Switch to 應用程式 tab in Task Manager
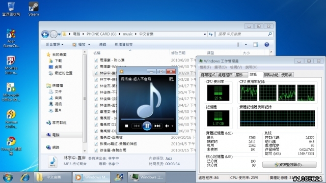326x183 pixels. pyautogui.click(x=208, y=75)
